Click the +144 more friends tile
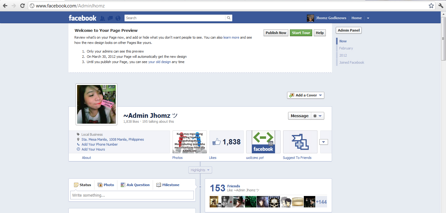 point(321,202)
